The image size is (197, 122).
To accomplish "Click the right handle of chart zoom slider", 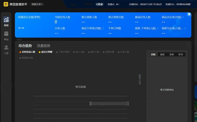I will tap(128, 103).
